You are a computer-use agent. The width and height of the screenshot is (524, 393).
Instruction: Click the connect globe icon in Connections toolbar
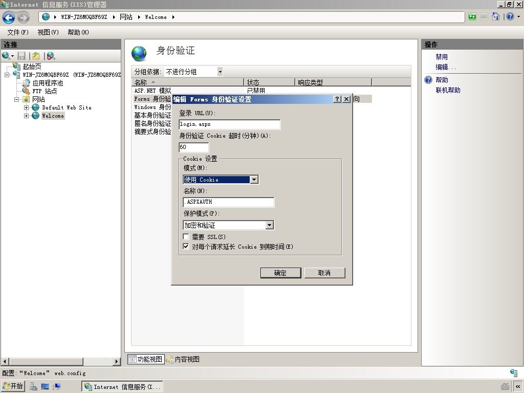click(x=6, y=56)
